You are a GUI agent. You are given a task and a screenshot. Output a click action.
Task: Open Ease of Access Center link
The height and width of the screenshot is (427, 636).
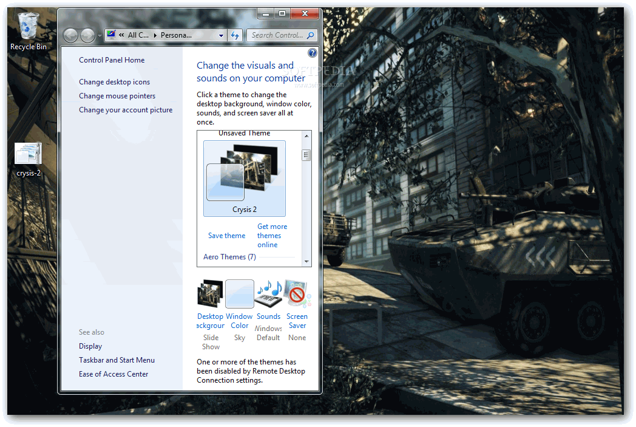coord(113,374)
